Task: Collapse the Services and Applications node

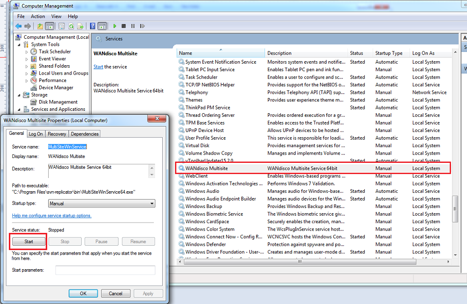Action: point(19,109)
